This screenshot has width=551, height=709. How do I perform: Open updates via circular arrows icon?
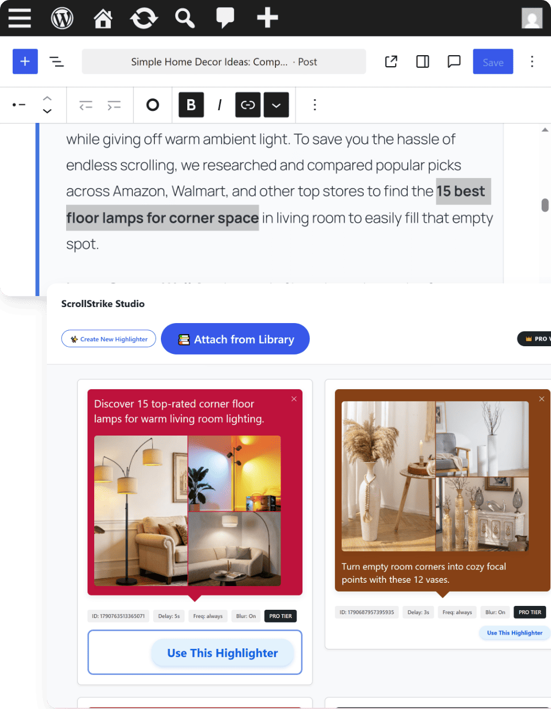pos(144,18)
